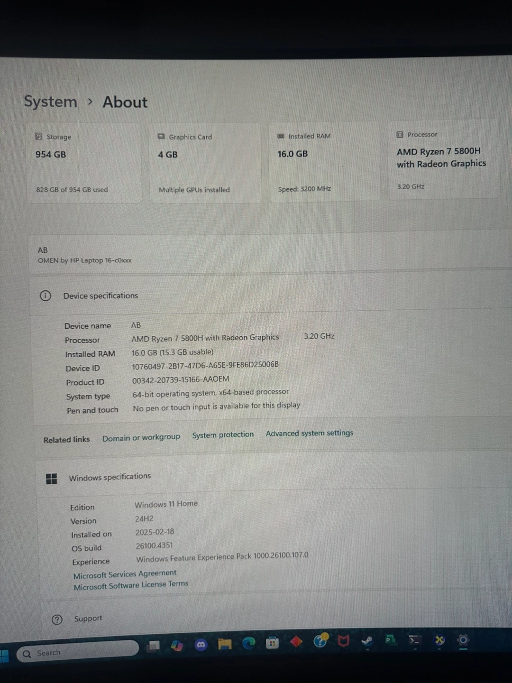
Task: Open the green P app icon
Action: 391,640
